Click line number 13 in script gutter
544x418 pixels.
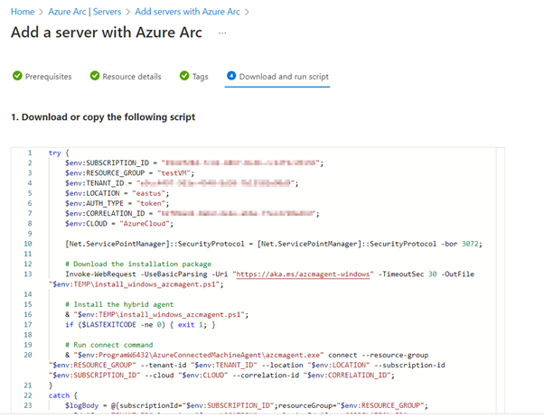pos(29,272)
